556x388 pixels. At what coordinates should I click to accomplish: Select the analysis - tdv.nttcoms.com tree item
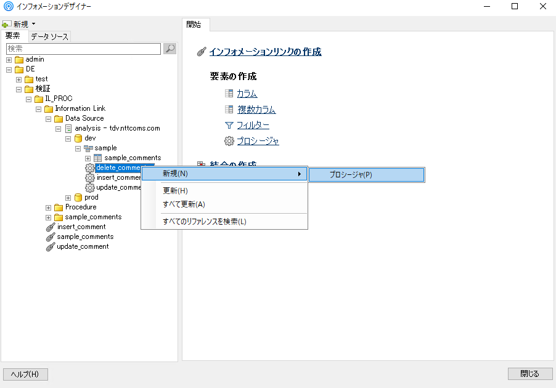117,128
